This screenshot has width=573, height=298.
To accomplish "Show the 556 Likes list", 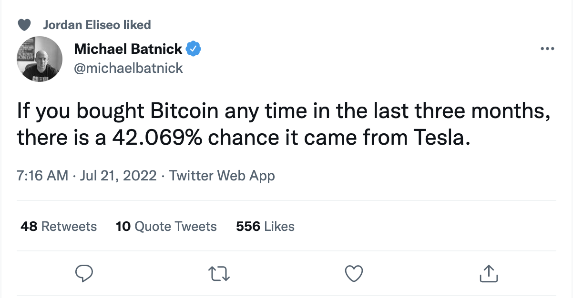I will coord(265,227).
